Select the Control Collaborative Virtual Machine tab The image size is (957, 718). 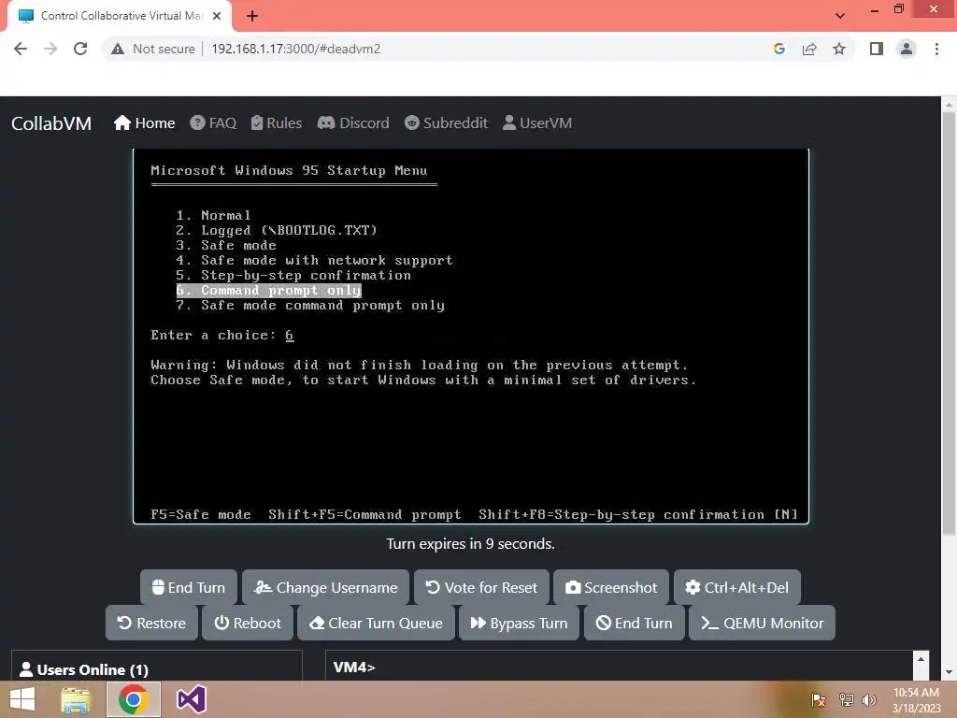(x=119, y=16)
